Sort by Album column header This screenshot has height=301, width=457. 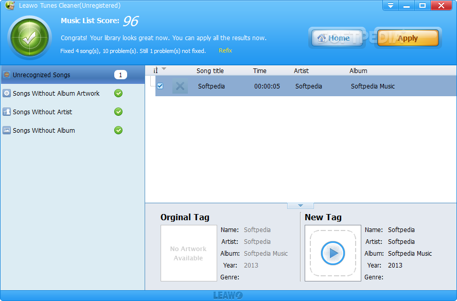[358, 71]
